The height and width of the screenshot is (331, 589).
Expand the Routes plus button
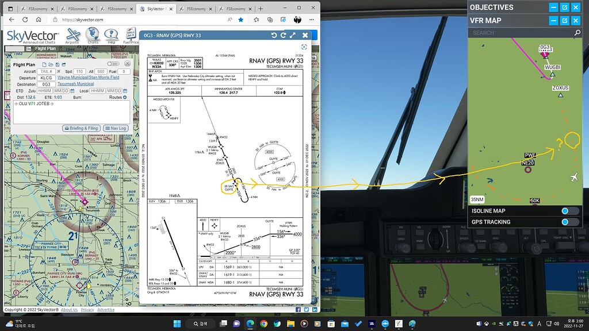click(x=125, y=97)
